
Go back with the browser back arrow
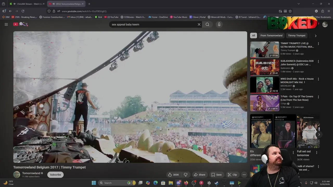click(10, 11)
